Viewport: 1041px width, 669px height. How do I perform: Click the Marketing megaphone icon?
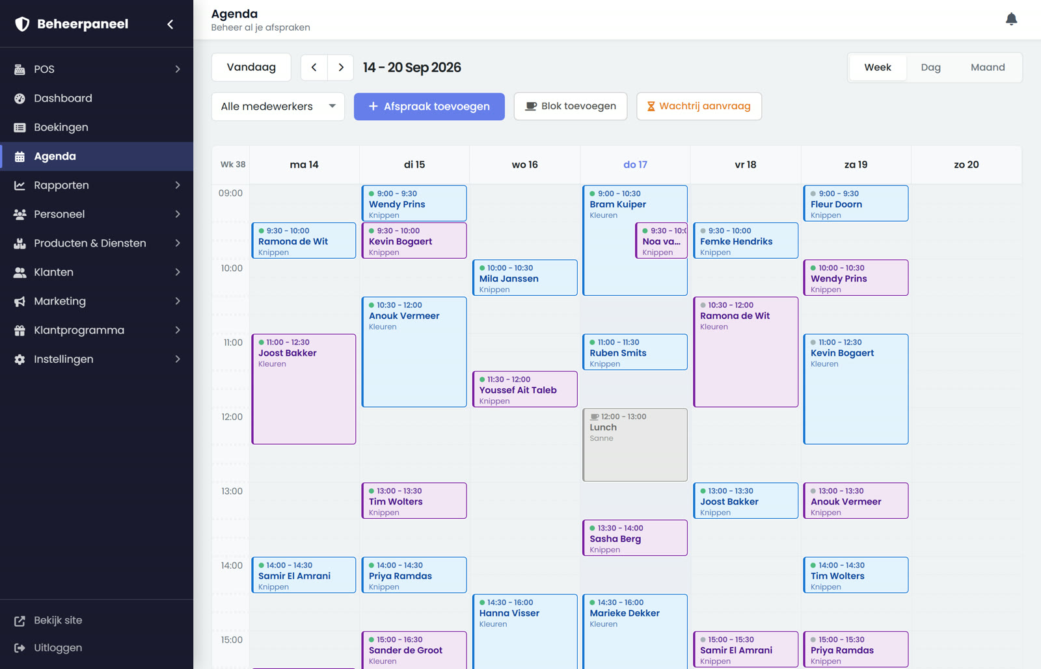20,302
